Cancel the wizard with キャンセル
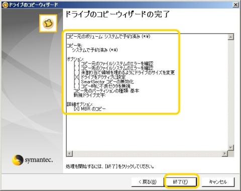Image resolution: width=241 pixels, height=191 pixels. 218,182
